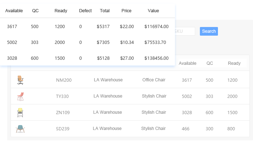Click the Total column header
Screen dimensions: 253x144
click(x=105, y=11)
